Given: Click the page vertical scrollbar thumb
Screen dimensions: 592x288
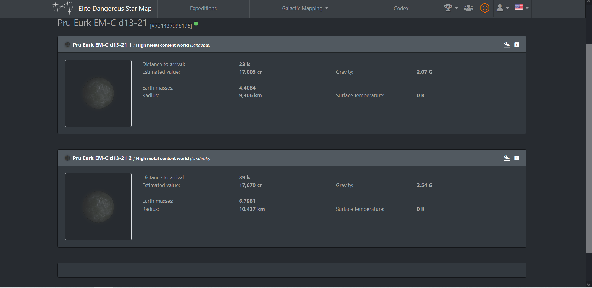Looking at the screenshot, I should tap(589, 148).
